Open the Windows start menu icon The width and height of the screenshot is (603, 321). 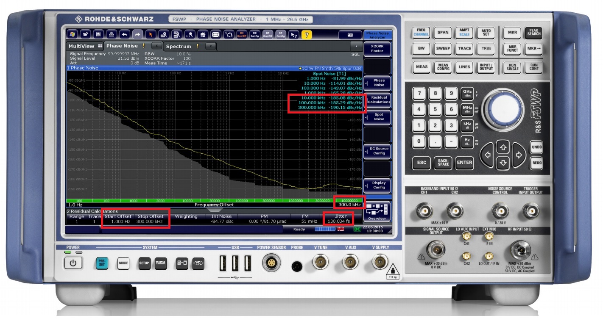[x=72, y=34]
